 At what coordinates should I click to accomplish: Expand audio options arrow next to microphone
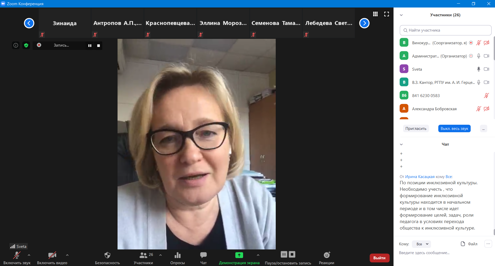tap(29, 255)
